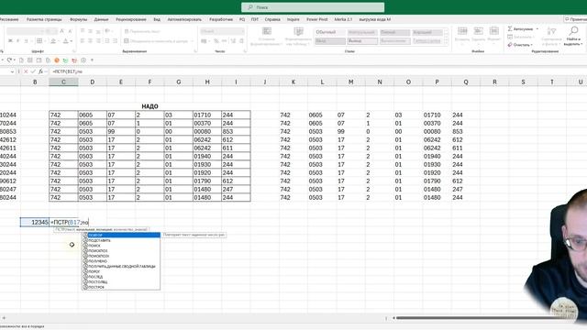
Task: Confirm the formula with the checkmark icon
Action: tap(33, 71)
